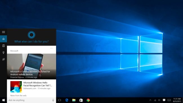Image resolution: width=183 pixels, height=103 pixels.
Task: Open Task View from the taskbar
Action: click(59, 100)
